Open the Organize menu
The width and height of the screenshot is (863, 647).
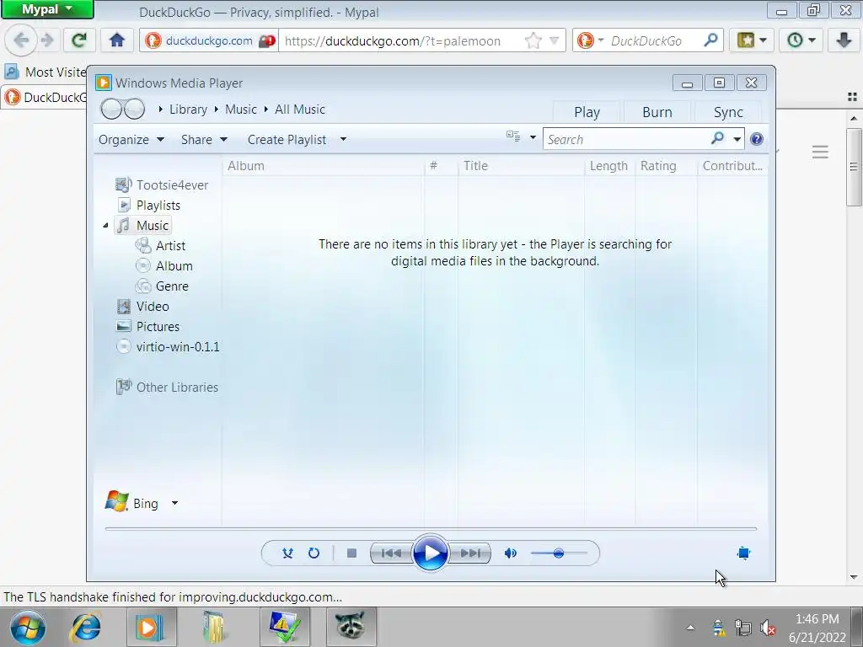coord(131,140)
